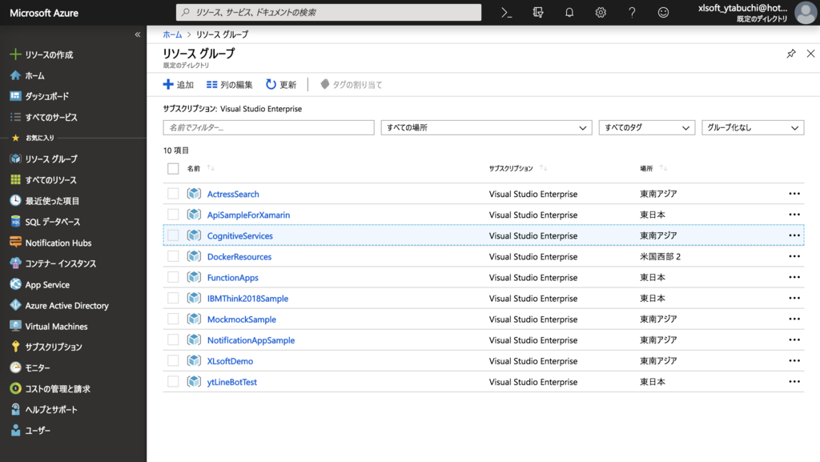Open the help question mark menu

click(x=632, y=13)
